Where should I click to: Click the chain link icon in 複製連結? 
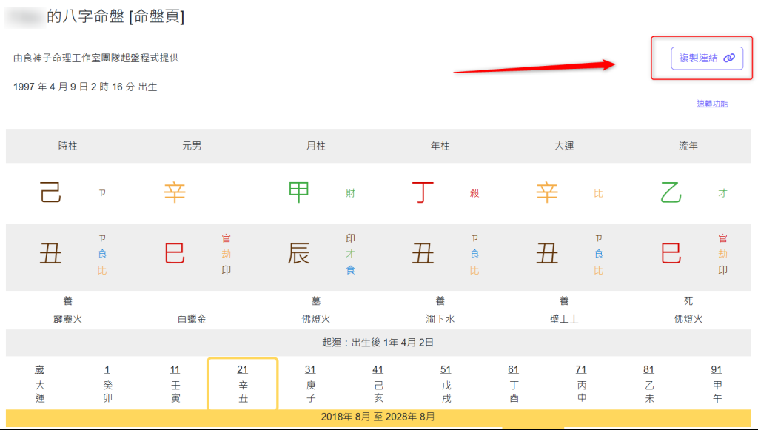pyautogui.click(x=729, y=58)
